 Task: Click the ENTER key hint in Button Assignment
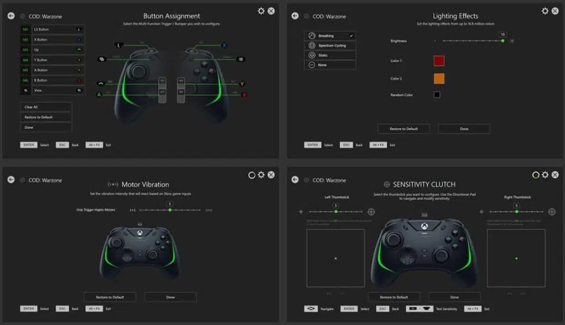29,145
